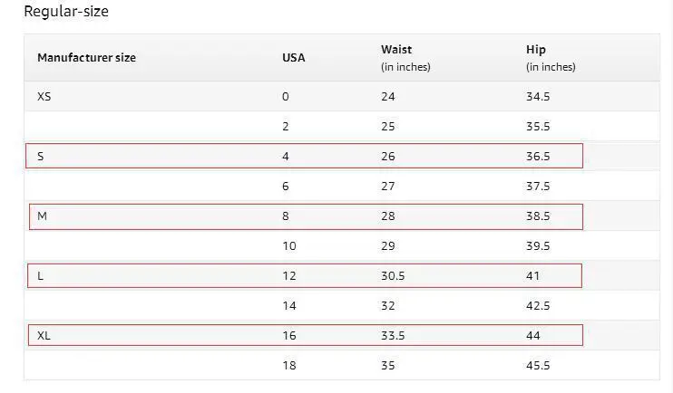Select the Waist (in inches) header
Screen dimensions: 673x393
pos(405,58)
